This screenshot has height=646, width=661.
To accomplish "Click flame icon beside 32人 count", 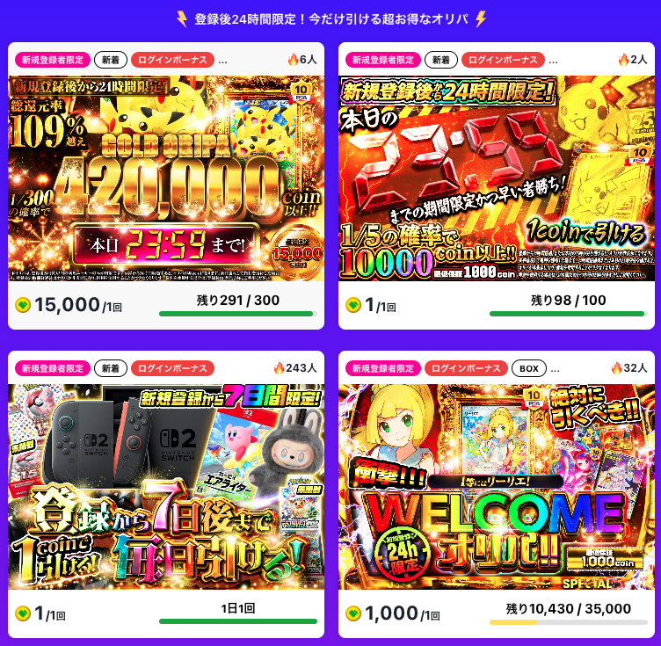I will tap(616, 368).
